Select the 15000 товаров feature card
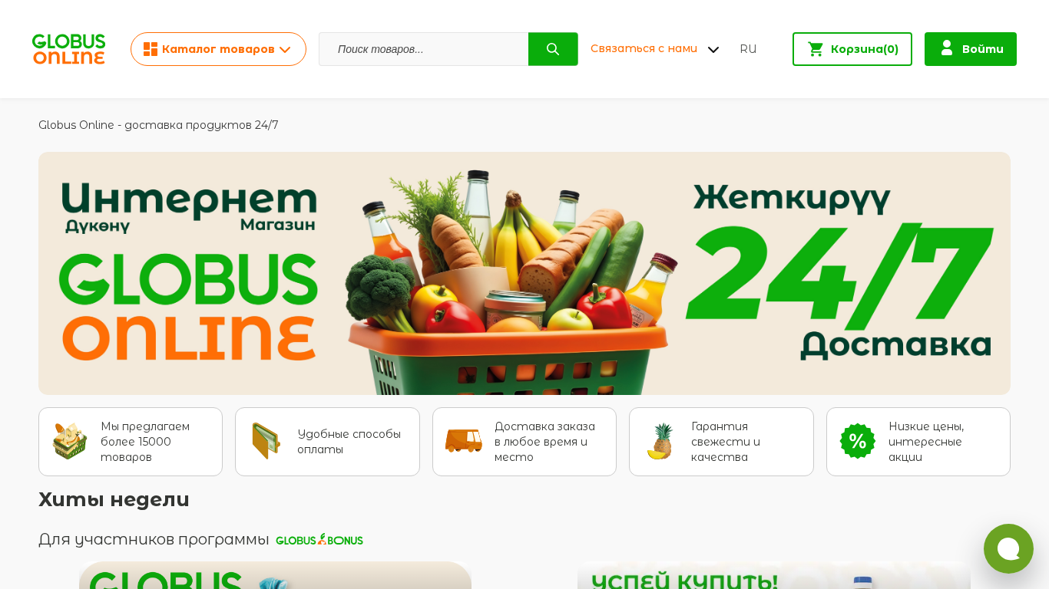The width and height of the screenshot is (1049, 589). 131,442
